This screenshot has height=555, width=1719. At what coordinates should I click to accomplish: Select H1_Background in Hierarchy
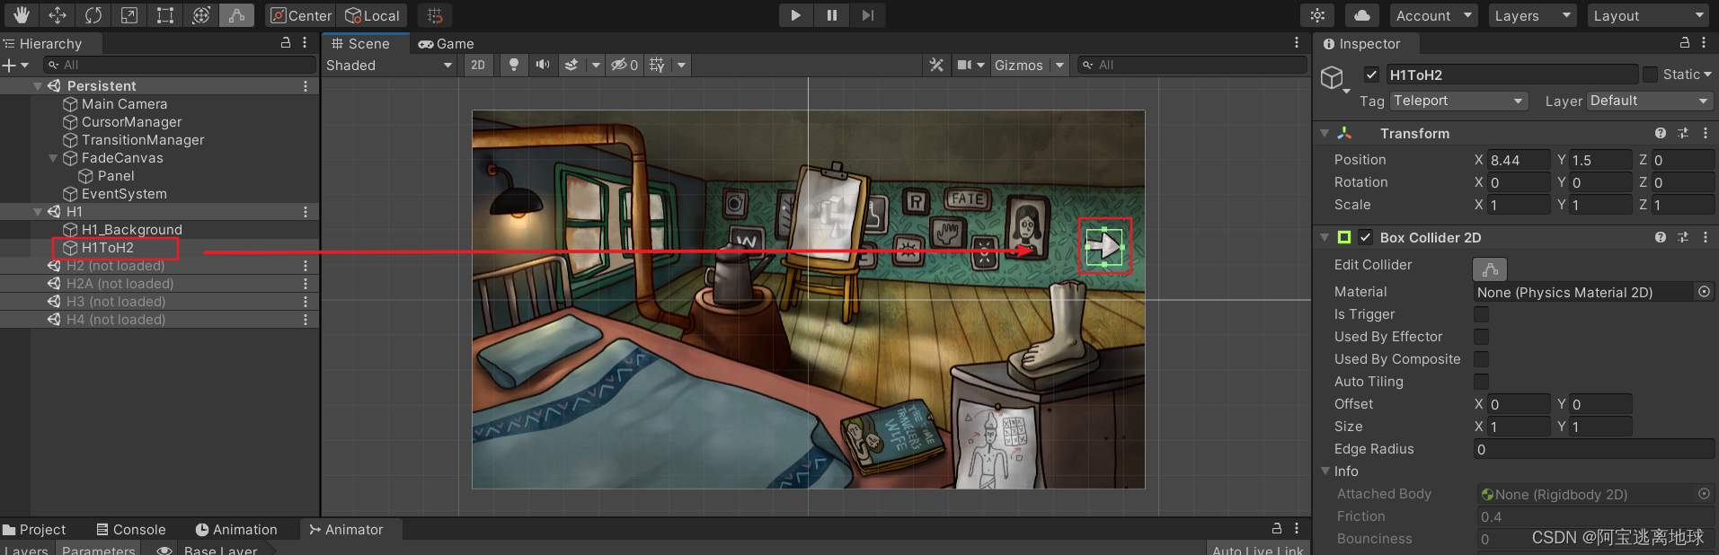click(x=132, y=230)
